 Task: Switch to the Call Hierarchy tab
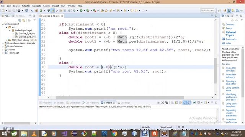(91, 103)
